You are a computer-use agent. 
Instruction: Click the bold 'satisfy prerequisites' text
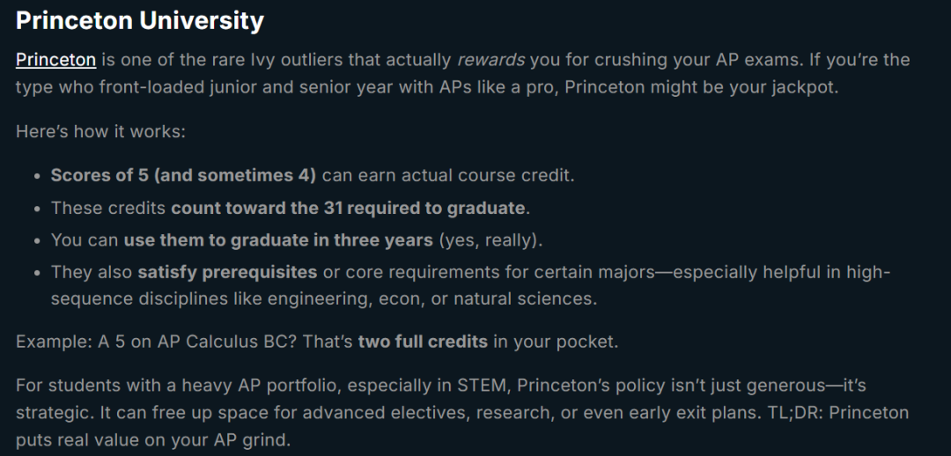pos(227,272)
